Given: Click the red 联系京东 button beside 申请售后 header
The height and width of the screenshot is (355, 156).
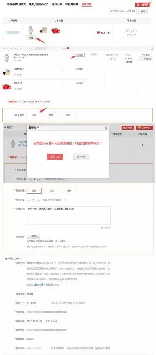Looking at the screenshot, I should tap(144, 128).
